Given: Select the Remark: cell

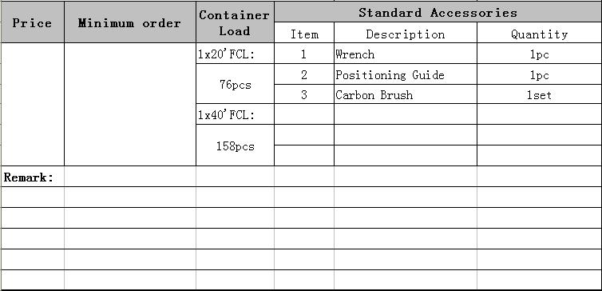Looking at the screenshot, I should click(x=32, y=177).
